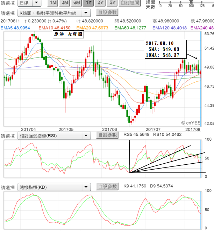Click the EMA120 48.4018 legend value
Screen dimensions: 214x231
pyautogui.click(x=170, y=28)
